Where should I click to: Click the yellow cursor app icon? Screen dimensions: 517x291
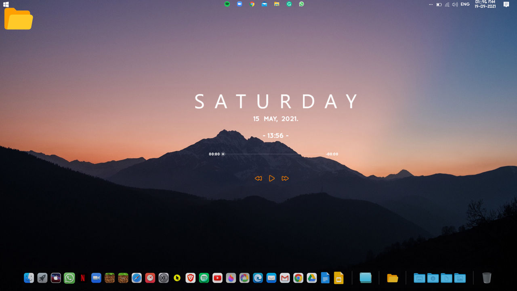coord(177,278)
